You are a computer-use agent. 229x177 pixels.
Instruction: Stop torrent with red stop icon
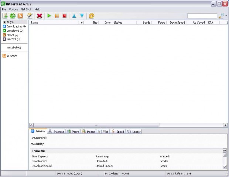click(x=65, y=16)
